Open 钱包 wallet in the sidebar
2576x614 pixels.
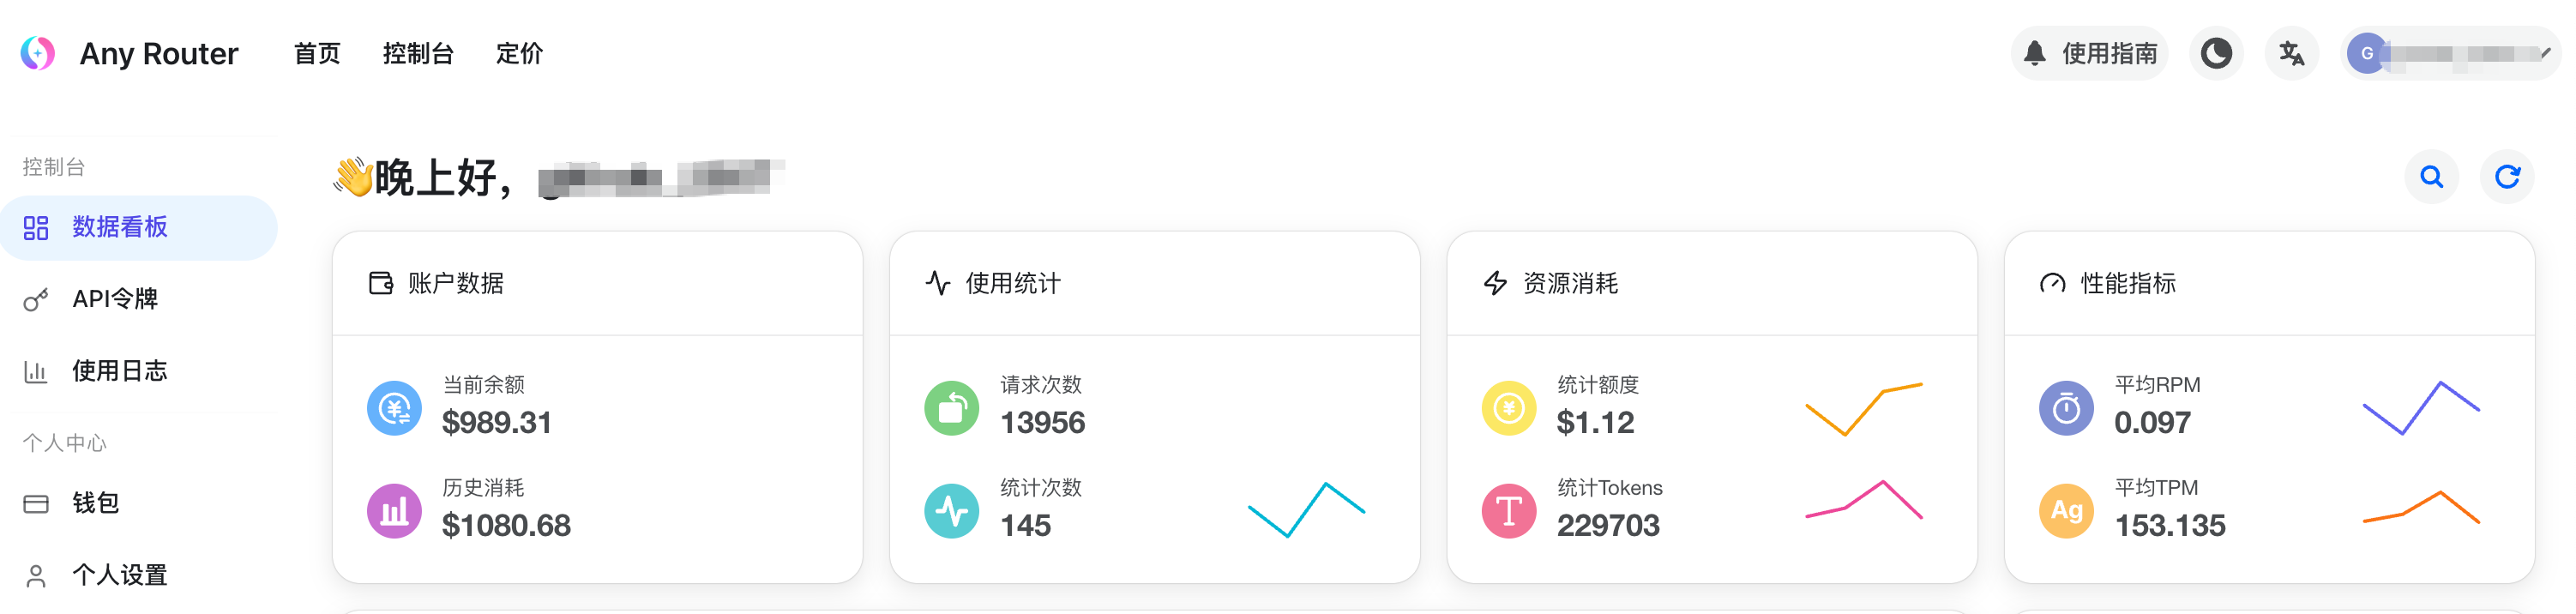(x=96, y=503)
